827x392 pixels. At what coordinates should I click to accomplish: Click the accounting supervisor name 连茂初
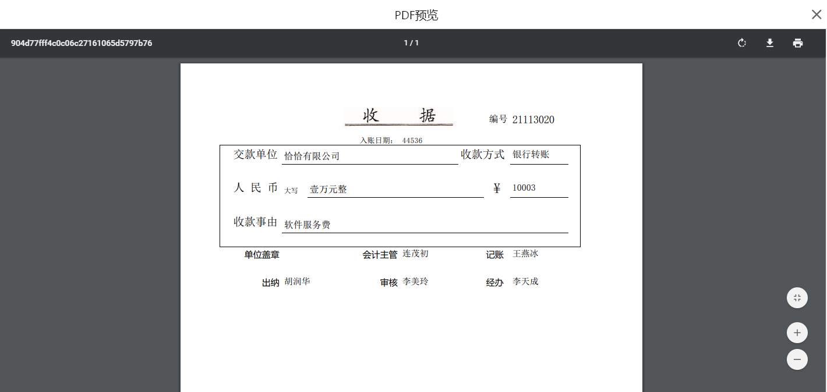click(415, 254)
